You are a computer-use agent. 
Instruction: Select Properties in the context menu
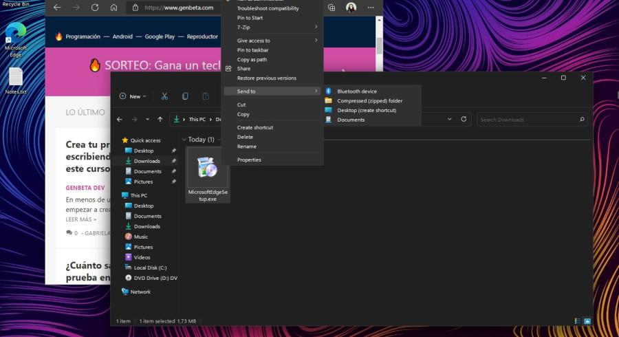pos(249,160)
